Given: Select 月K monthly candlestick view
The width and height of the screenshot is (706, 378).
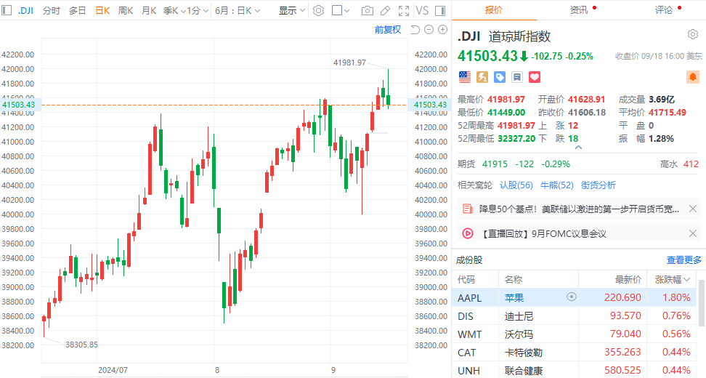Looking at the screenshot, I should pos(149,10).
